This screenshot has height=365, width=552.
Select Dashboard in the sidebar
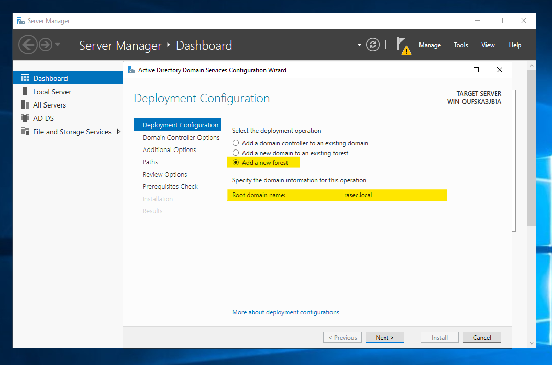pyautogui.click(x=68, y=78)
